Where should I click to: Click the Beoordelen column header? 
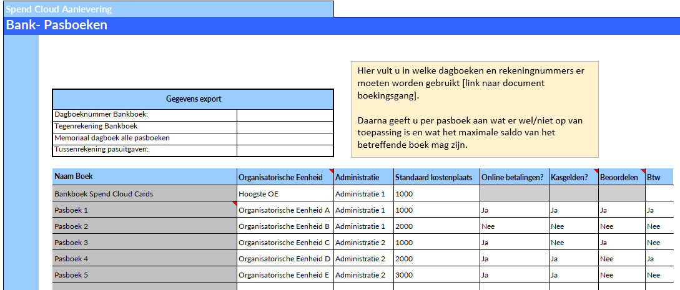click(x=621, y=178)
